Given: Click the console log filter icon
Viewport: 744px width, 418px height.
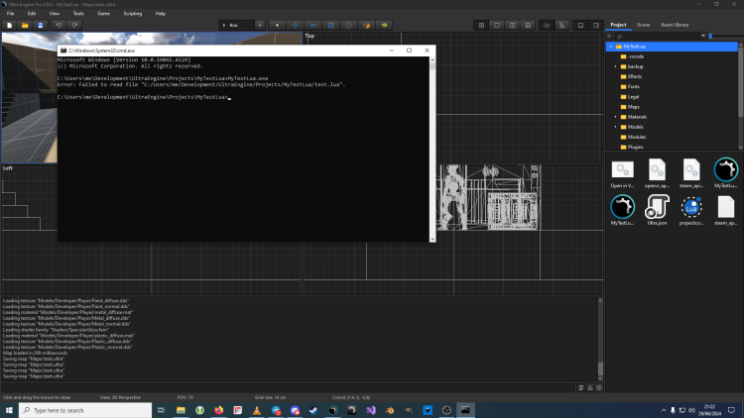Looking at the screenshot, I should pyautogui.click(x=580, y=387).
